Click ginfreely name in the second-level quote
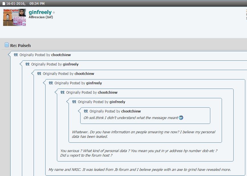 [x=71, y=64]
